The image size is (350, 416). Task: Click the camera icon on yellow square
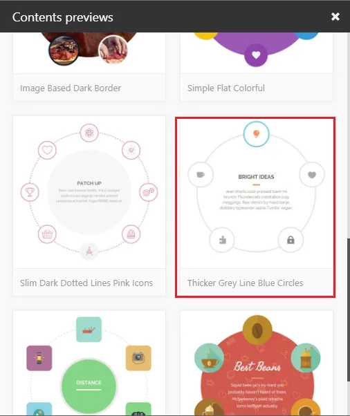pyautogui.click(x=138, y=358)
